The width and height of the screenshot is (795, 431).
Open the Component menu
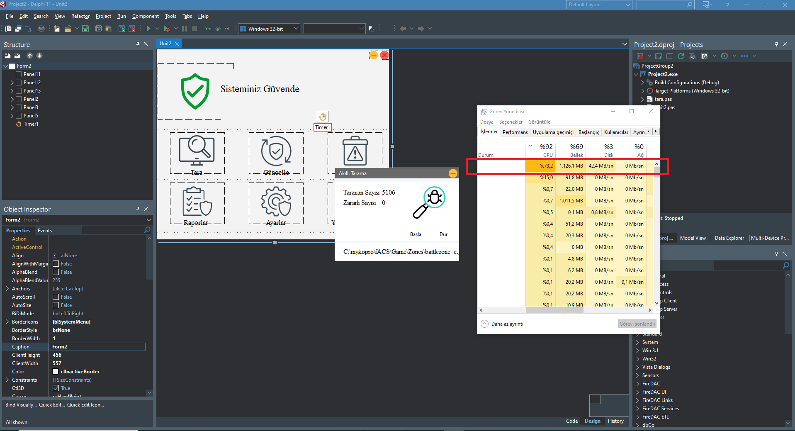point(145,16)
